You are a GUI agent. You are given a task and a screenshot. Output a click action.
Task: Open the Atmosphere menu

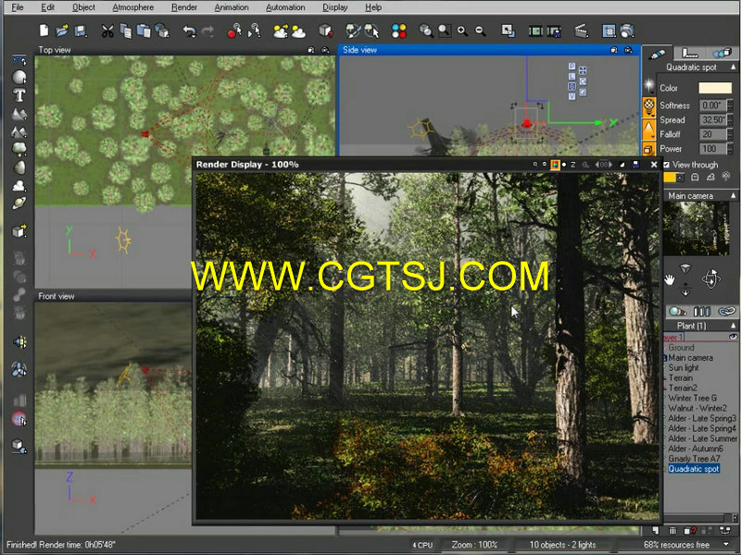132,7
